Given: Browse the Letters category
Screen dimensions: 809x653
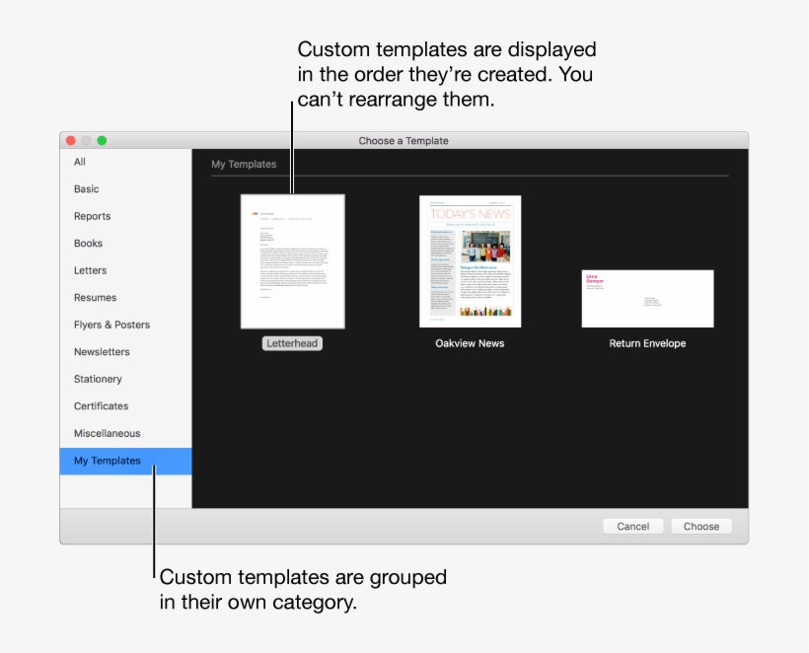Looking at the screenshot, I should 90,270.
